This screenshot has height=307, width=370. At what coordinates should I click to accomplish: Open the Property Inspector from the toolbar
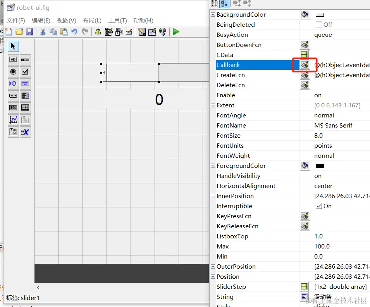click(x=152, y=32)
